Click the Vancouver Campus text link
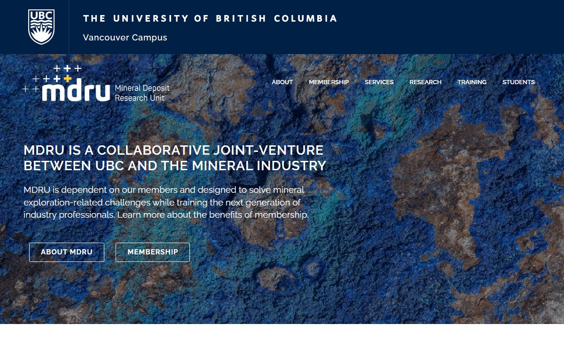 (125, 38)
